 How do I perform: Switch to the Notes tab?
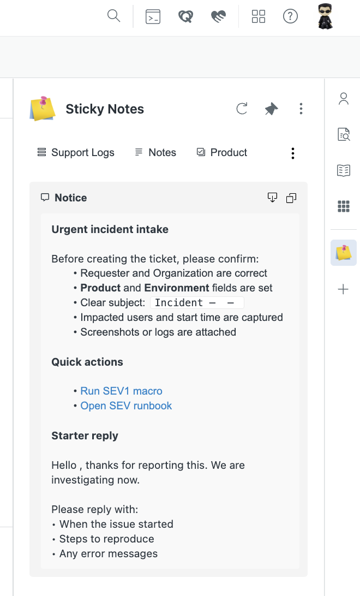[x=155, y=152]
